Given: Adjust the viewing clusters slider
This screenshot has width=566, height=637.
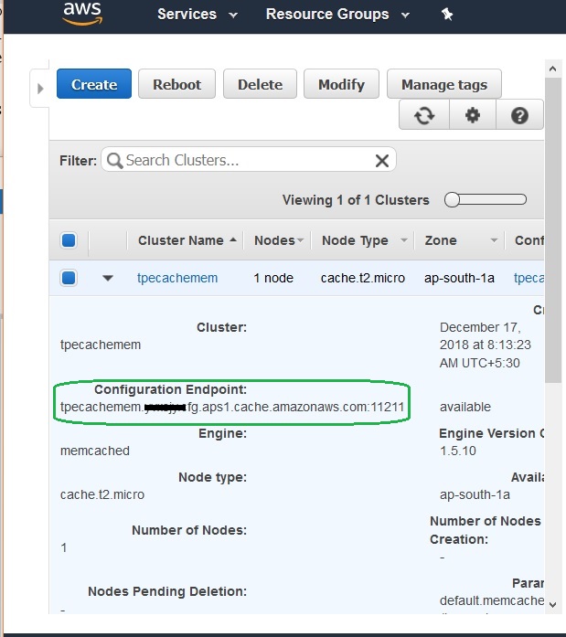Looking at the screenshot, I should pyautogui.click(x=452, y=200).
